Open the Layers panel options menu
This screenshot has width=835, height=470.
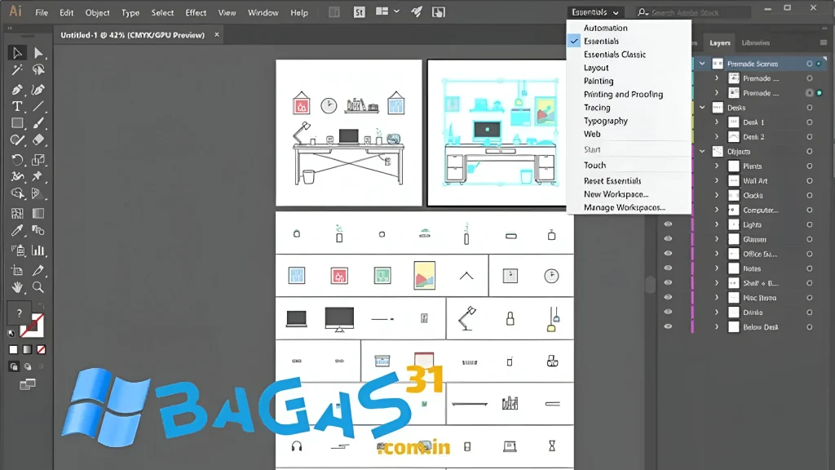(x=824, y=42)
